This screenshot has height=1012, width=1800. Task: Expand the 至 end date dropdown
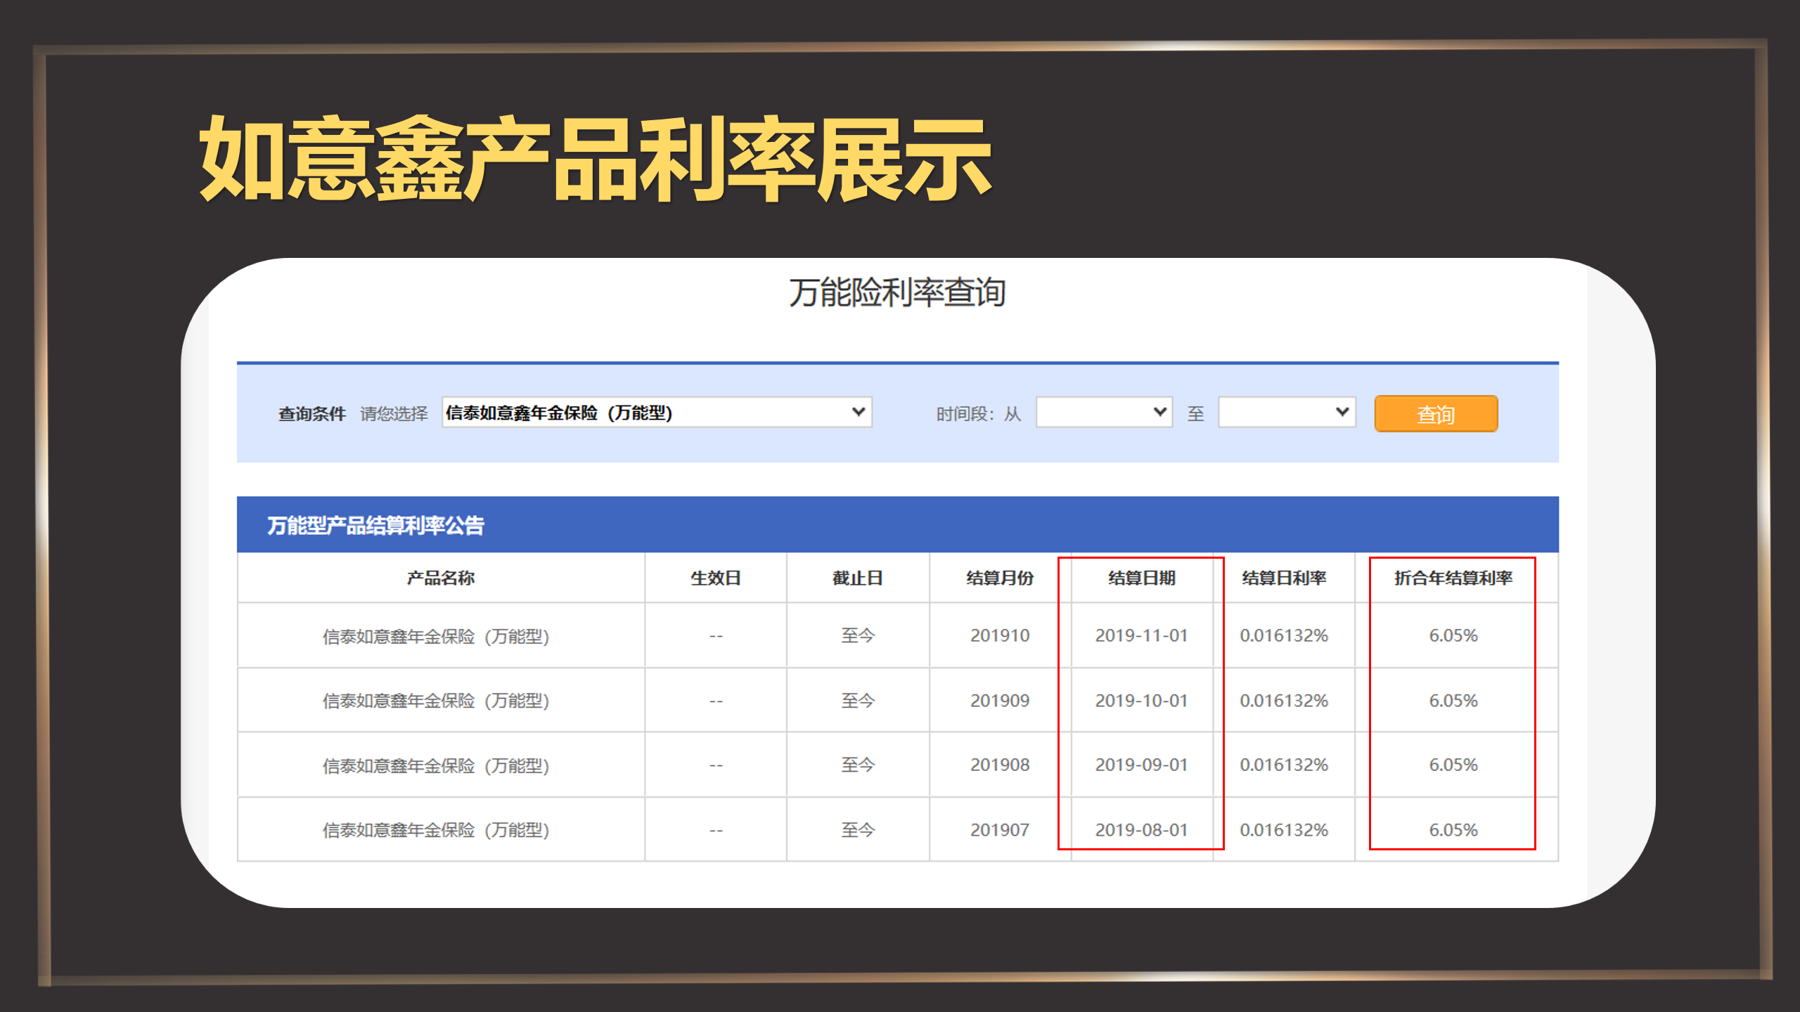click(1286, 413)
